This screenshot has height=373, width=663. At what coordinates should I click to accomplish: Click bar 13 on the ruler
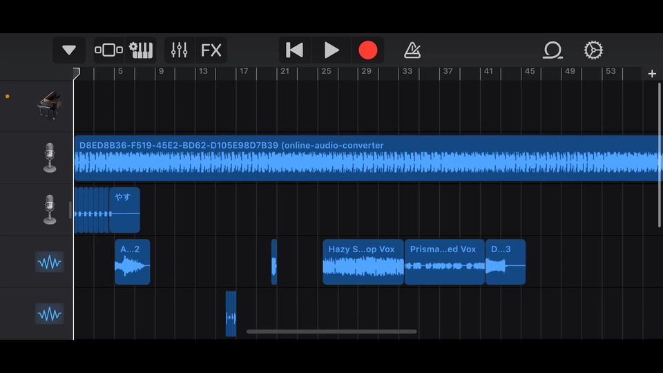(203, 71)
